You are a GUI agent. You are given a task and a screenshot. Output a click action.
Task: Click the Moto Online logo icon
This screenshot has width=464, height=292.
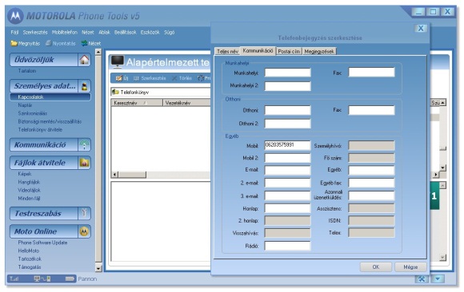click(x=84, y=231)
